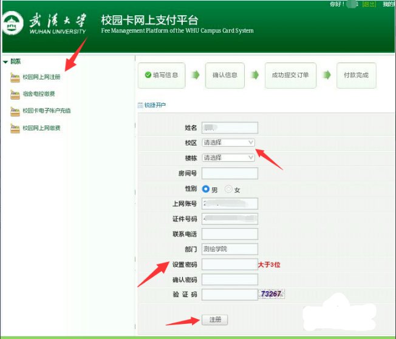Click the 上网账号 account field
The height and width of the screenshot is (339, 396).
(x=230, y=204)
